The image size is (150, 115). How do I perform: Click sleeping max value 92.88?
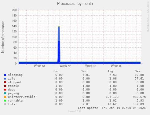[x=139, y=75]
